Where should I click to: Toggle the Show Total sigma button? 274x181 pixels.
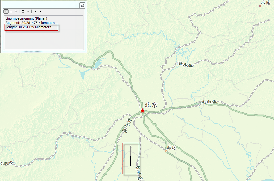pyautogui.click(x=23, y=11)
